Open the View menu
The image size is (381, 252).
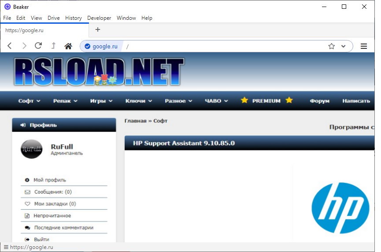tap(37, 18)
